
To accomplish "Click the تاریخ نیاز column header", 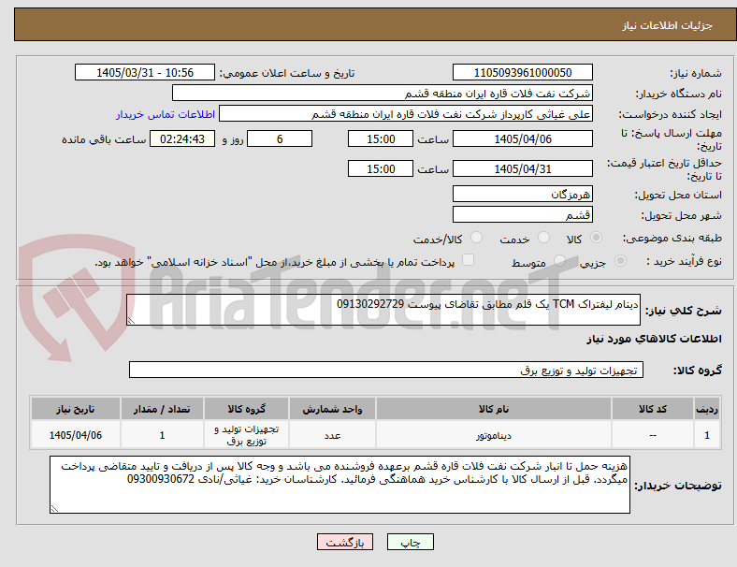I will click(x=76, y=409).
